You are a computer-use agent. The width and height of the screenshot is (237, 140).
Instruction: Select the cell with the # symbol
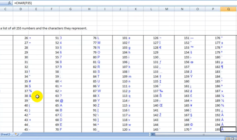(x=36, y=81)
